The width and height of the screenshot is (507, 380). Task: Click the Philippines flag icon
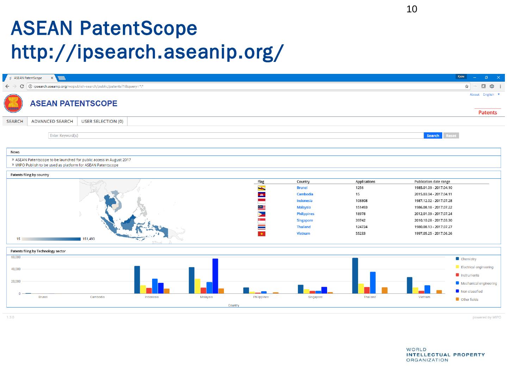261,214
